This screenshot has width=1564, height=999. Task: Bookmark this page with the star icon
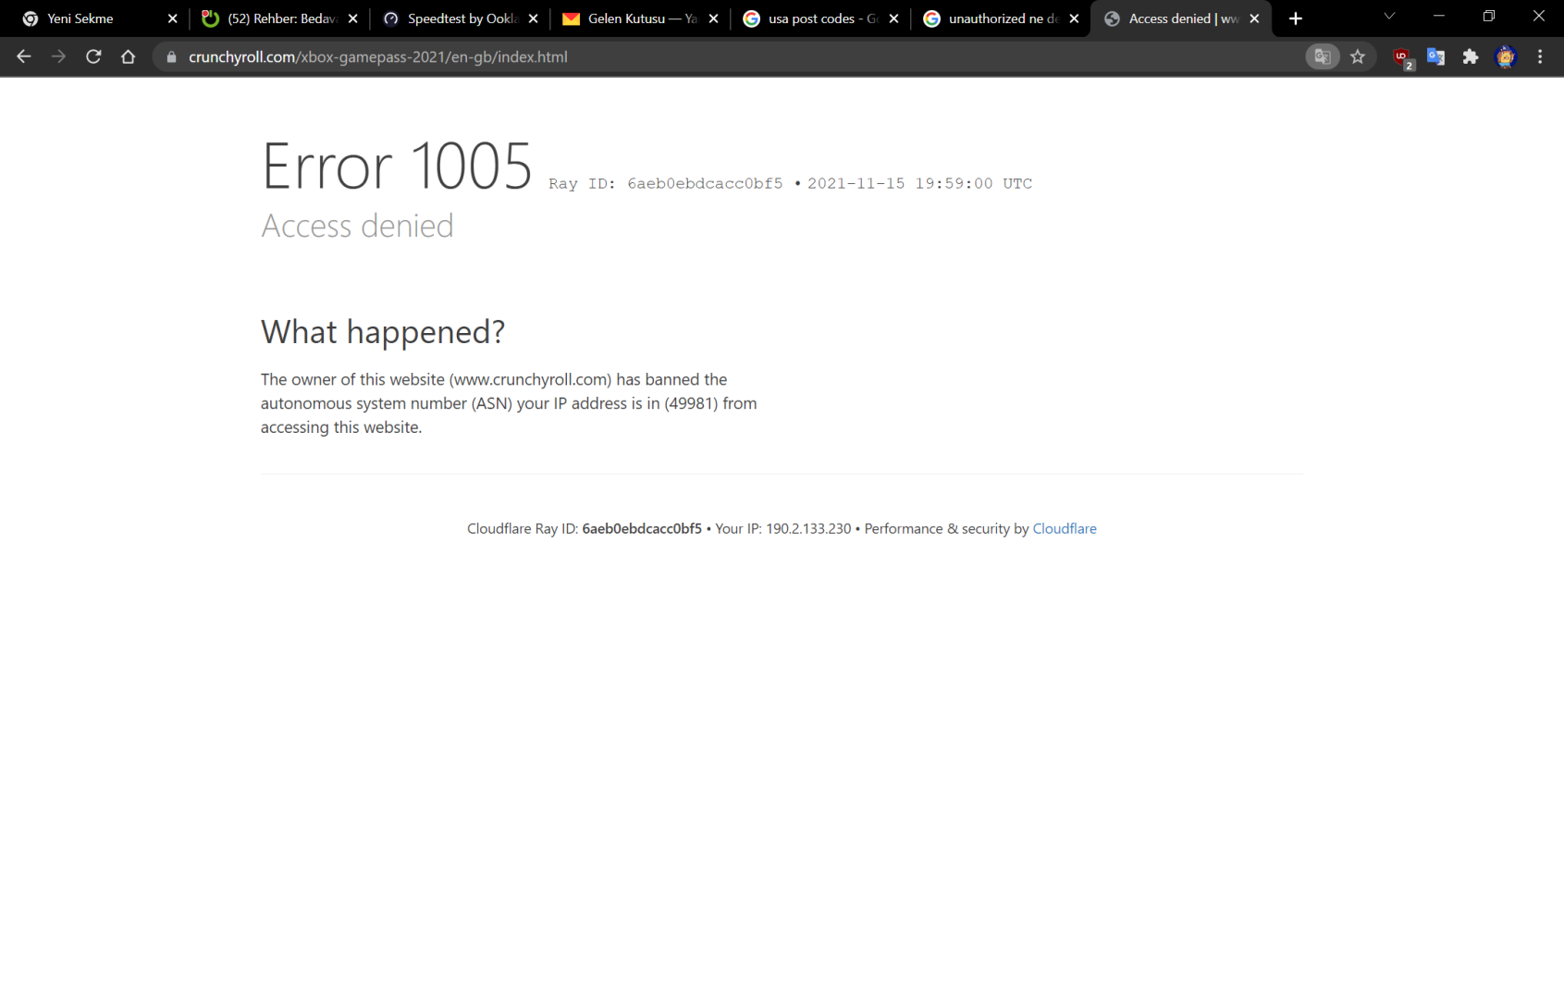(x=1358, y=56)
